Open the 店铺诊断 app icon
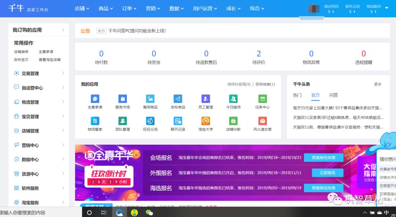The width and height of the screenshot is (396, 217). 233,121
